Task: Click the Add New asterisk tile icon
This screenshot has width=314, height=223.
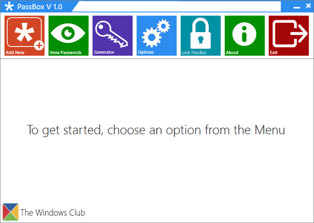Action: tap(24, 32)
